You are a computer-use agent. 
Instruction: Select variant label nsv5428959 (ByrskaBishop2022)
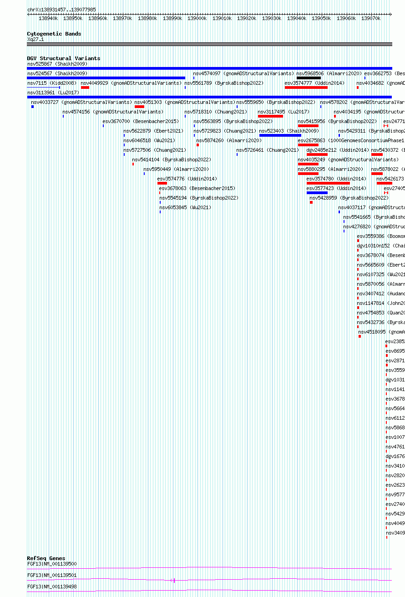point(349,198)
